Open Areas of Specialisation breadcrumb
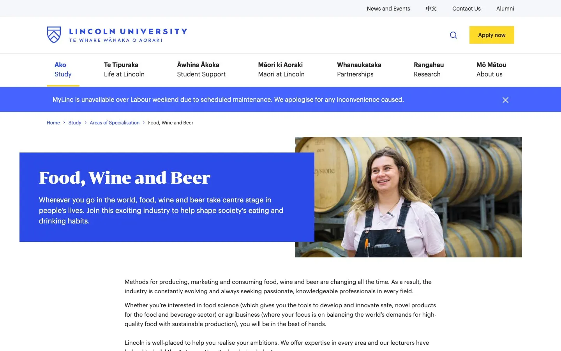This screenshot has height=351, width=561. click(x=115, y=123)
